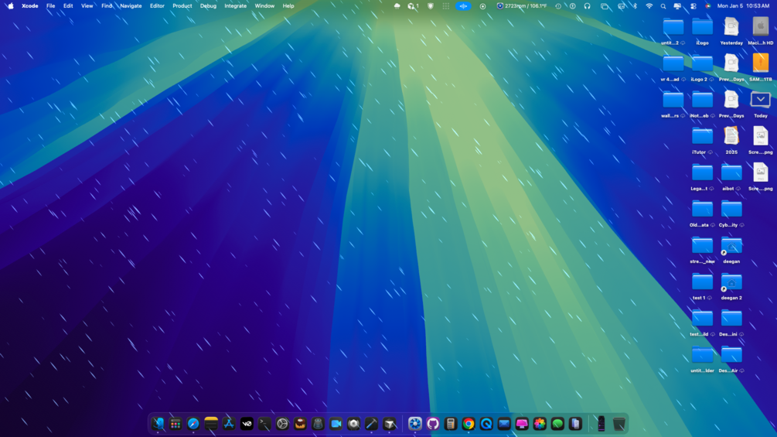Select the Cyb...ity folder on desktop
Image resolution: width=777 pixels, height=437 pixels.
coord(731,209)
